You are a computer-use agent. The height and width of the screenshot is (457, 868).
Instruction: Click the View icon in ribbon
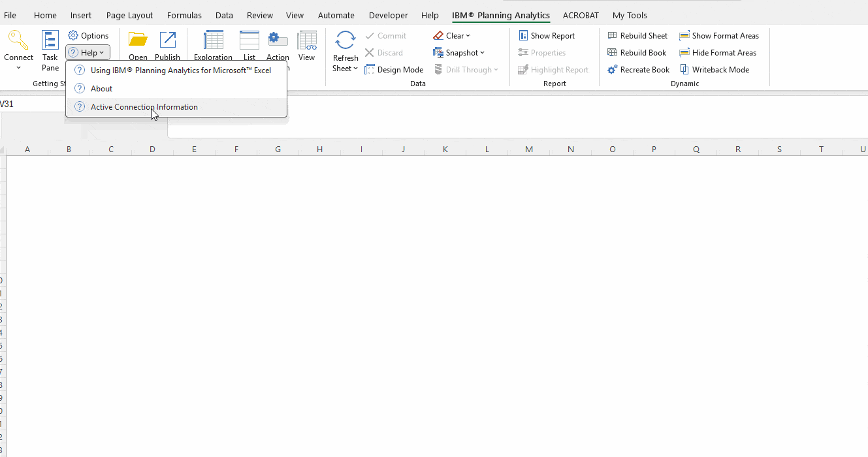306,40
